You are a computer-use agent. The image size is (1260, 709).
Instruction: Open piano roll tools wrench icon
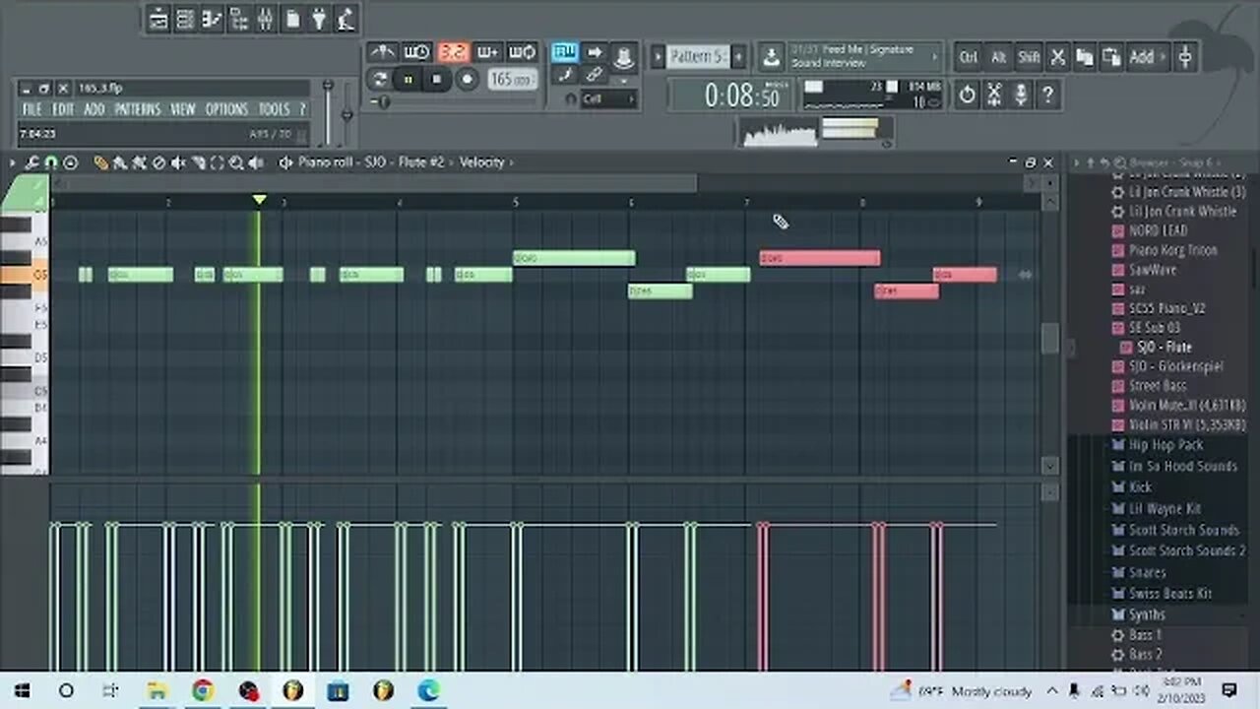coord(31,162)
